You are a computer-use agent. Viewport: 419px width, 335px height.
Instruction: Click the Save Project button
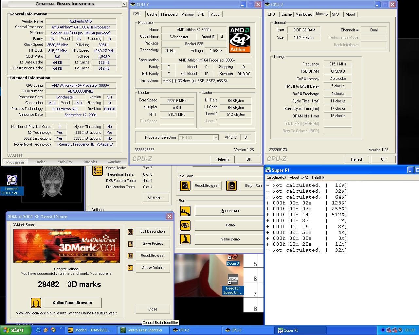coord(153,243)
